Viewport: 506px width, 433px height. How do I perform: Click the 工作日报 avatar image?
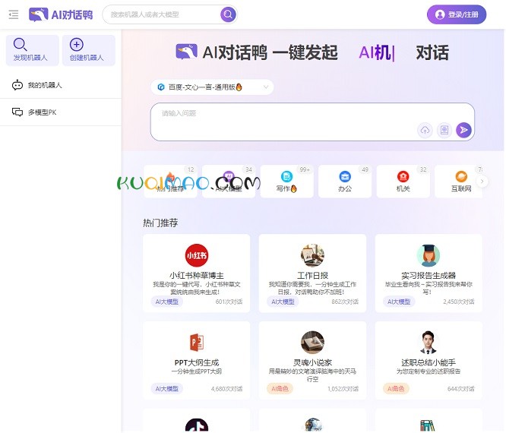click(x=312, y=255)
